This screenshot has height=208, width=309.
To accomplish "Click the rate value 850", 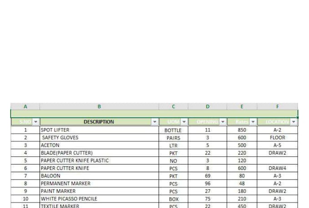I will click(x=242, y=130).
